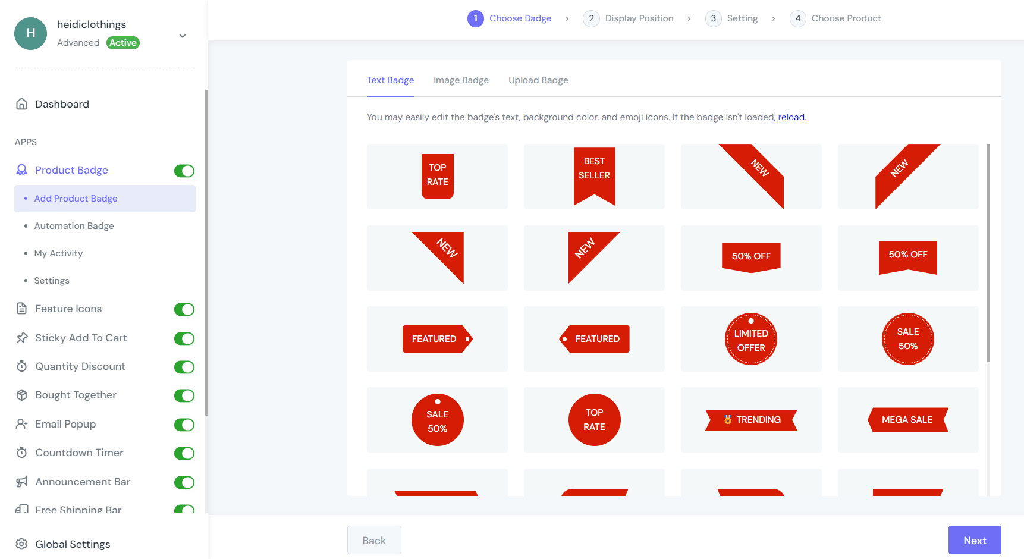The width and height of the screenshot is (1024, 559).
Task: Click the Email Popup user icon
Action: pos(22,424)
